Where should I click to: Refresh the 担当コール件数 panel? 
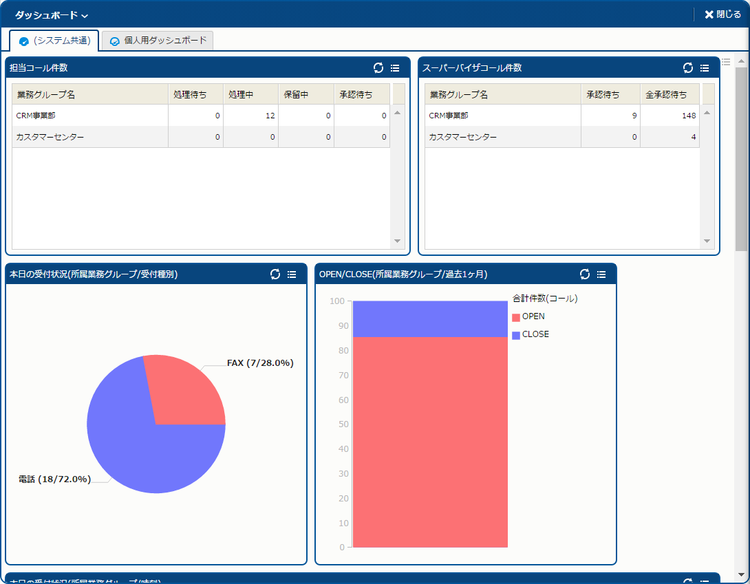coord(378,67)
